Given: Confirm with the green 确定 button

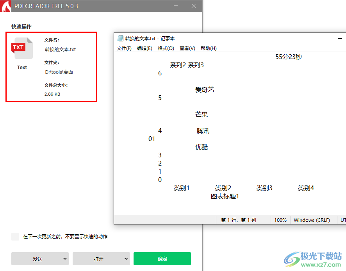Looking at the screenshot, I should (x=162, y=259).
